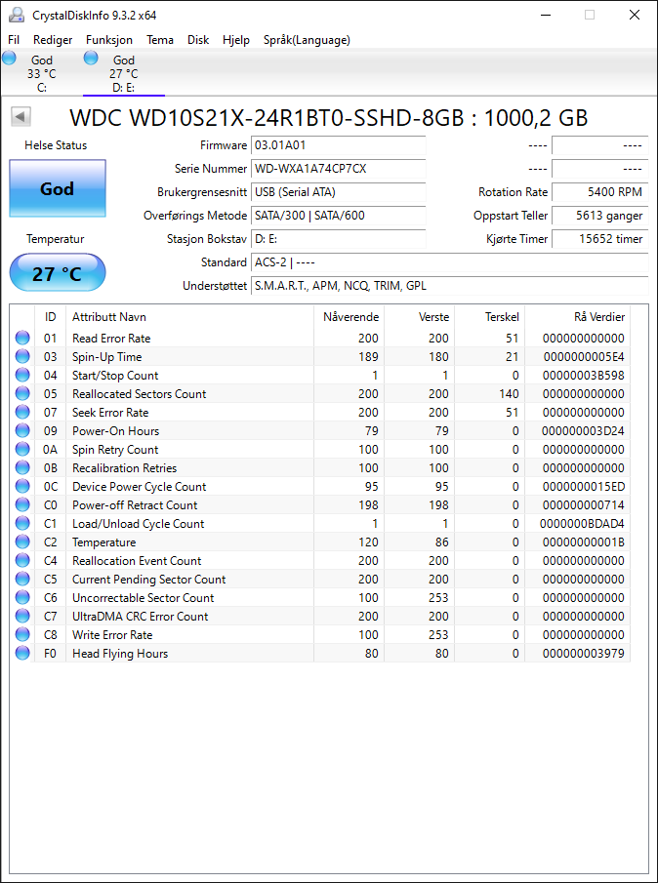This screenshot has height=883, width=658.
Task: Click raw value 000000003979
Action: coord(584,654)
